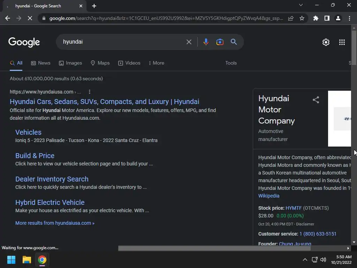This screenshot has height=268, width=357.
Task: Click the scroll down arrow
Action: click(x=354, y=242)
